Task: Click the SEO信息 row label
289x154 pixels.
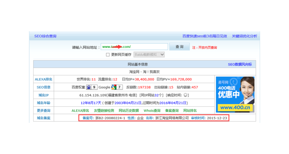Action: click(x=44, y=87)
